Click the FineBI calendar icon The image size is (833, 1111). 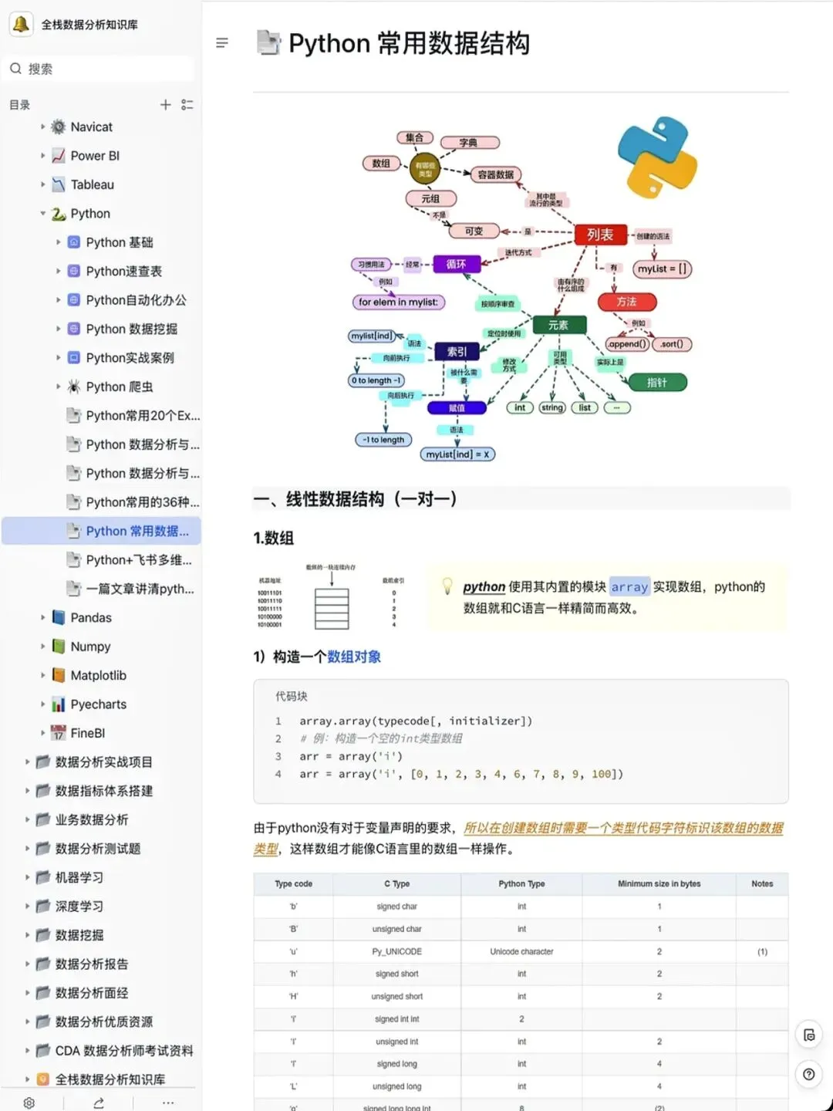point(59,733)
